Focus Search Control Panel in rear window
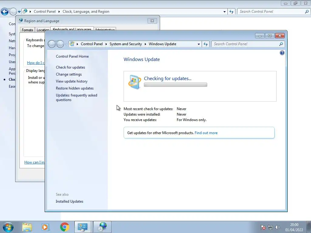311x233 pixels. [x=272, y=12]
